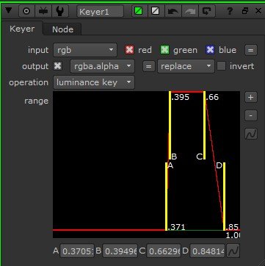Click the revert panel icon
The width and height of the screenshot is (265, 266).
tap(206, 11)
